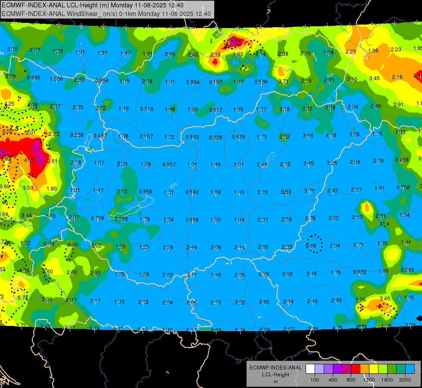
Task: Click the wind shear value "0.617"
Action: (x=216, y=110)
